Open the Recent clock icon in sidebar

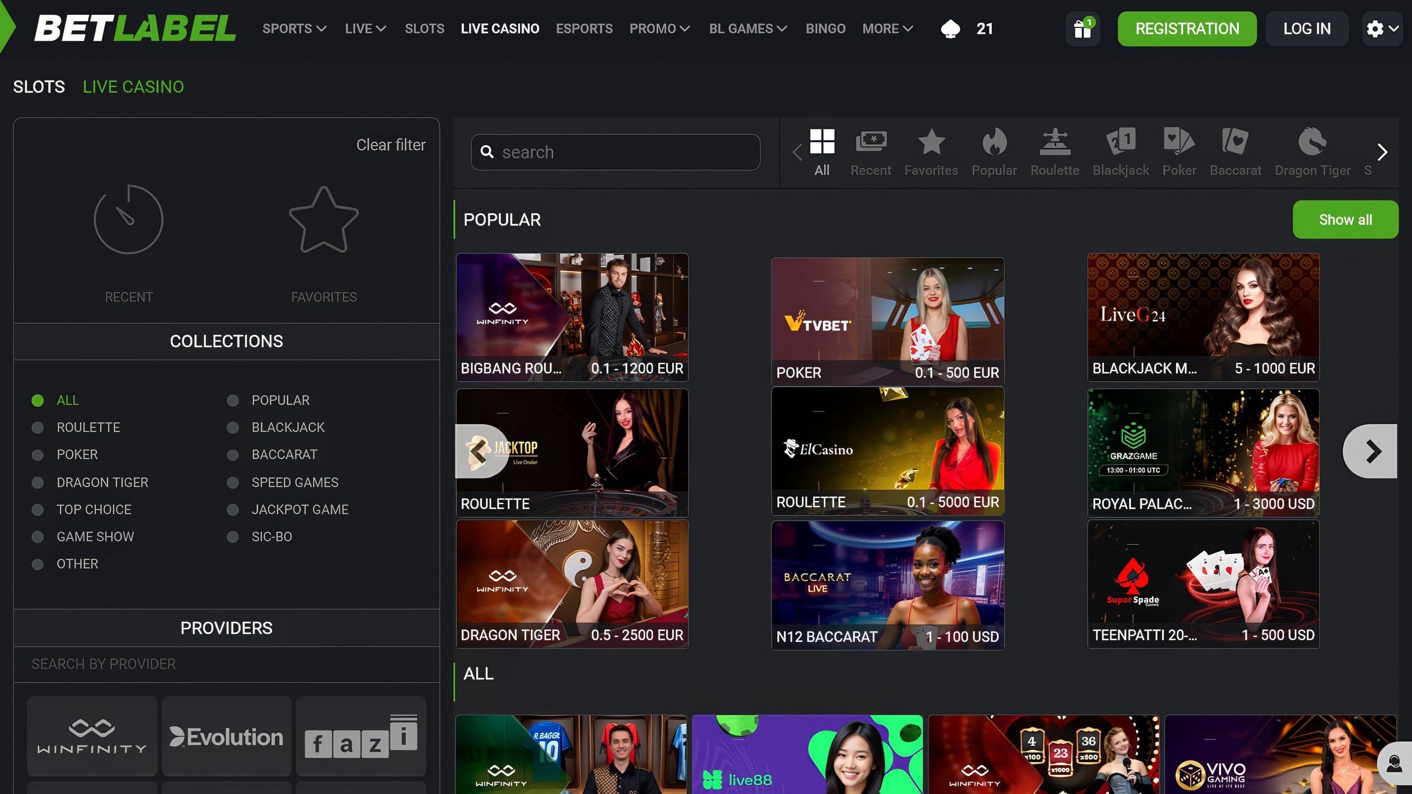[128, 220]
